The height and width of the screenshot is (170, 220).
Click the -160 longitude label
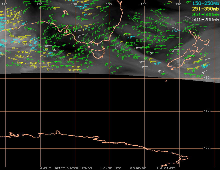(142, 4)
